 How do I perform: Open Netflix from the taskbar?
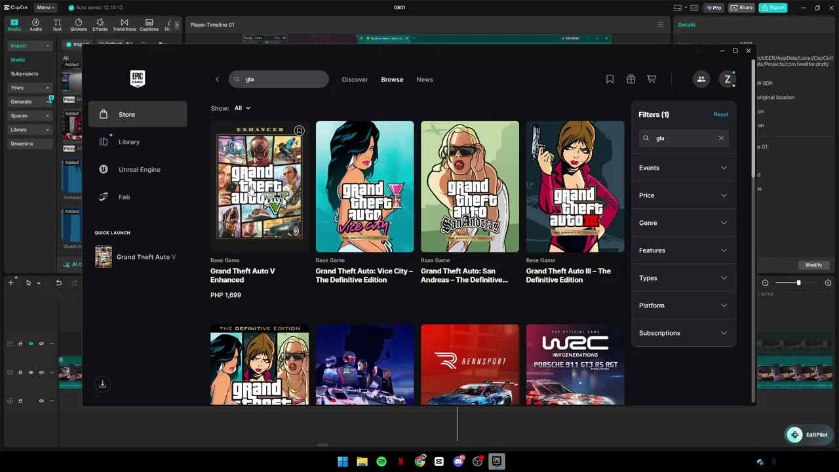(400, 462)
